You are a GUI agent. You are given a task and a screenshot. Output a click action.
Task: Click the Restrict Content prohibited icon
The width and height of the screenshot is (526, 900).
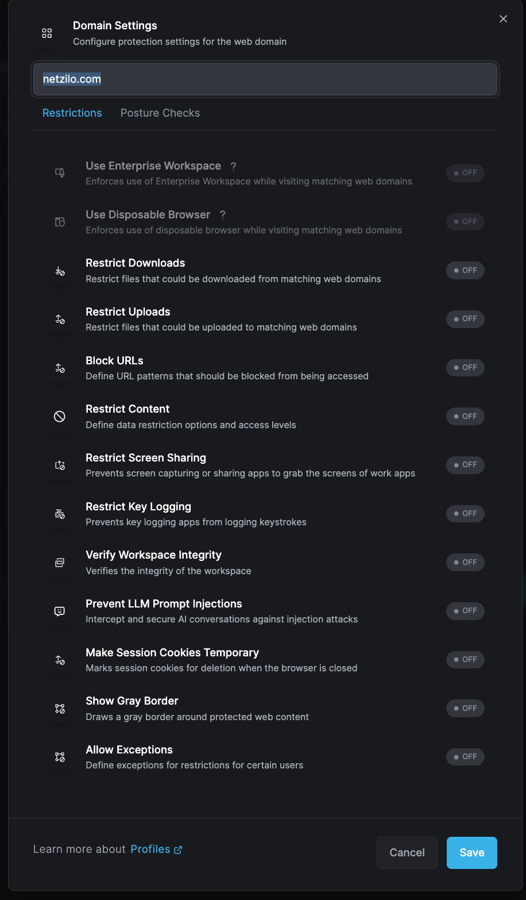coord(60,417)
